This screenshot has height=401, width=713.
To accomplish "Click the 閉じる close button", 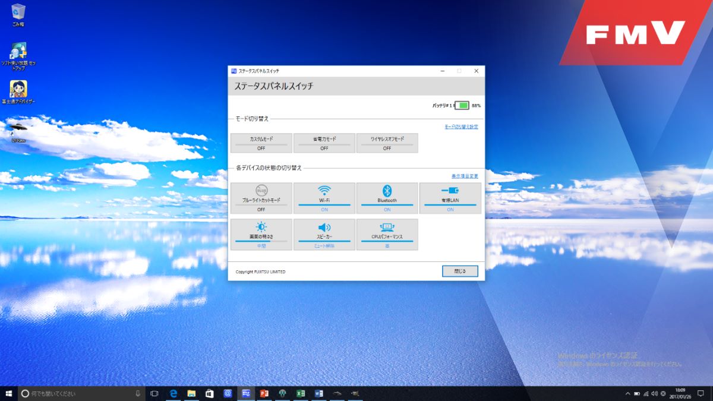I will pos(460,271).
